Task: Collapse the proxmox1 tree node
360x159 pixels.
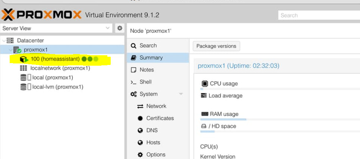Action: pos(10,50)
